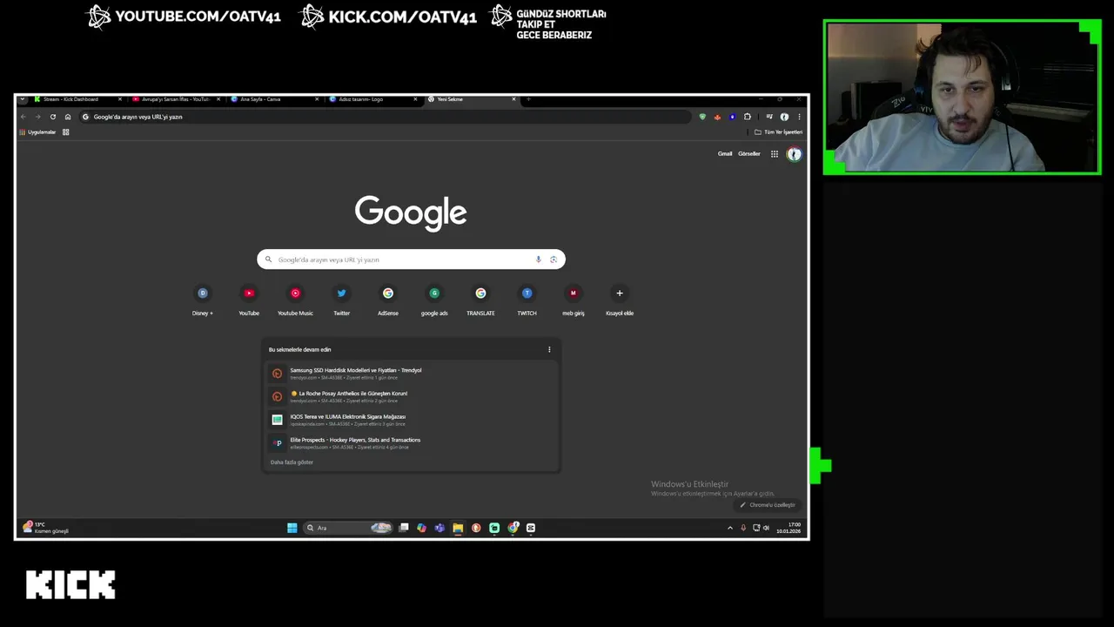Open the Chrome profile icon in toolbar
The image size is (1114, 627).
784,117
